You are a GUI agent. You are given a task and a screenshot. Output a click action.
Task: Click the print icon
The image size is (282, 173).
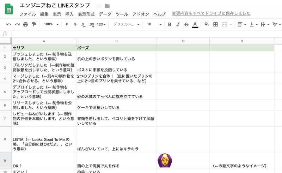pos(25,24)
